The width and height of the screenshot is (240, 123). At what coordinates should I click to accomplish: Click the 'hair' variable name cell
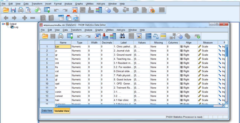click(x=63, y=100)
